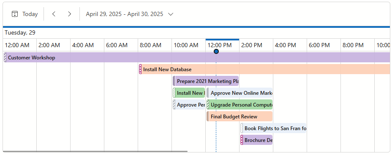The height and width of the screenshot is (155, 392).
Task: Click the Today button label
Action: tap(30, 14)
